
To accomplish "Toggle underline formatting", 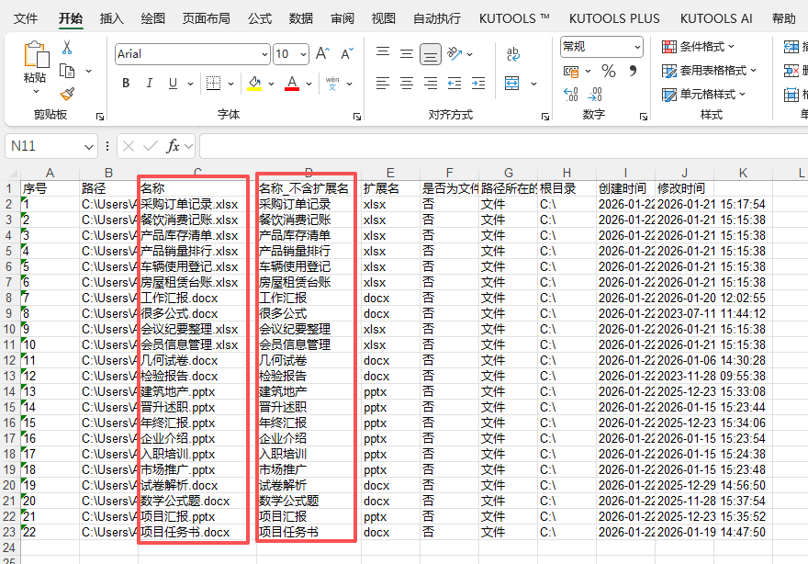I will [x=174, y=82].
